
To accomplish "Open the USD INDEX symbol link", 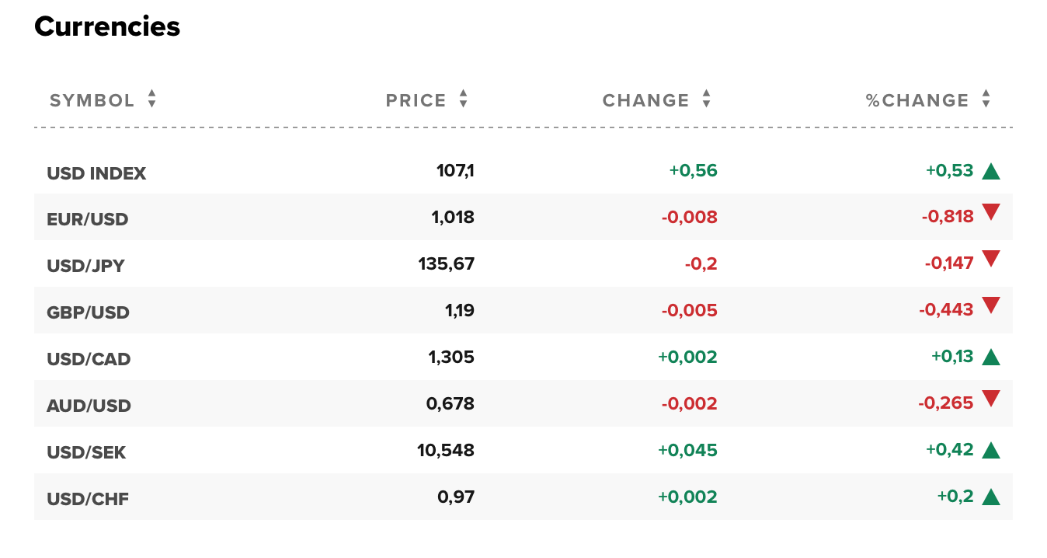I will coord(96,173).
